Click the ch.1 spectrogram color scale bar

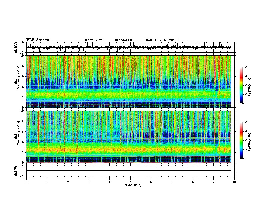pos(241,85)
